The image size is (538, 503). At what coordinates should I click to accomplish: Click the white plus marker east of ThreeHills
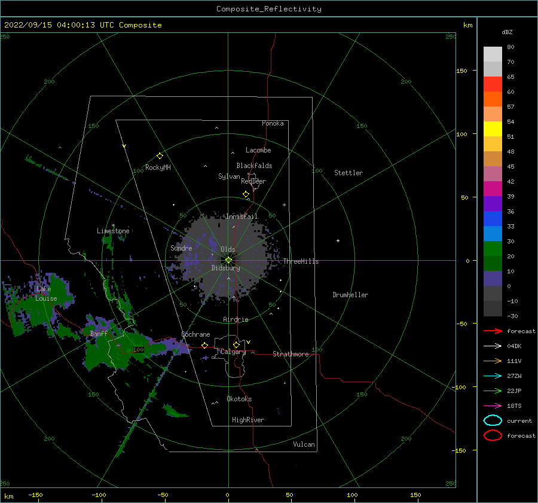tap(338, 240)
